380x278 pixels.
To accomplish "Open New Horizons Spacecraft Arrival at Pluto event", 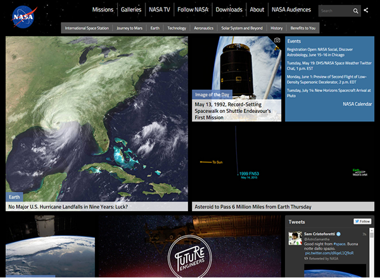I will coord(329,93).
